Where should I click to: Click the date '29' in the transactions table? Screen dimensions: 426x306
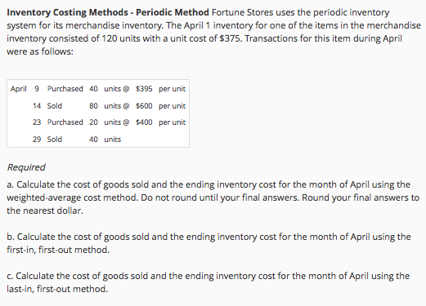[37, 140]
